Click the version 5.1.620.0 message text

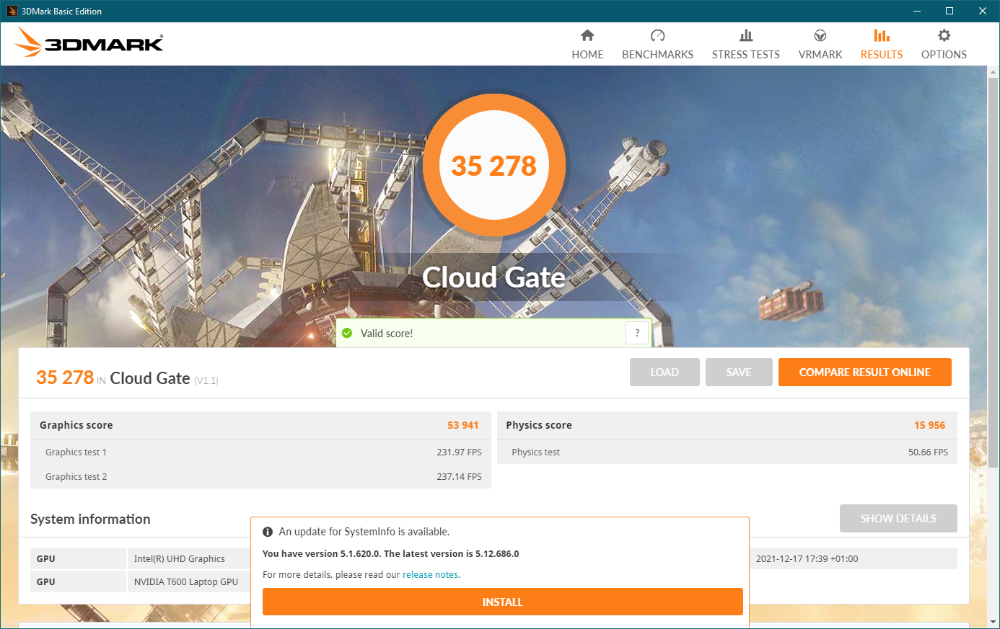pos(390,553)
